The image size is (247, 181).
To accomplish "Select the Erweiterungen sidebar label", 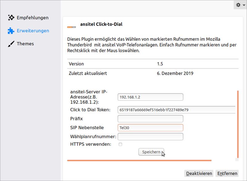I will pos(33,31).
